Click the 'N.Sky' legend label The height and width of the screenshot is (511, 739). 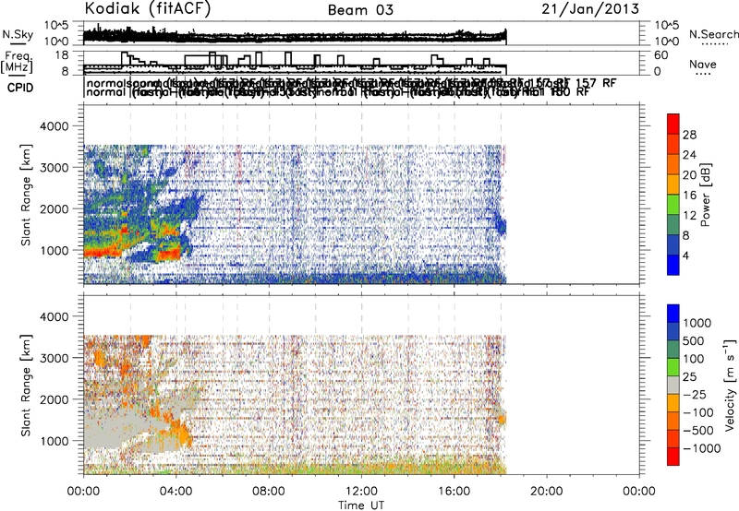point(18,34)
